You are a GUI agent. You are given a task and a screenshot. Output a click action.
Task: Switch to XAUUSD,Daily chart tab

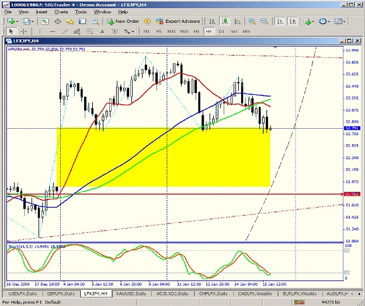[131, 294]
